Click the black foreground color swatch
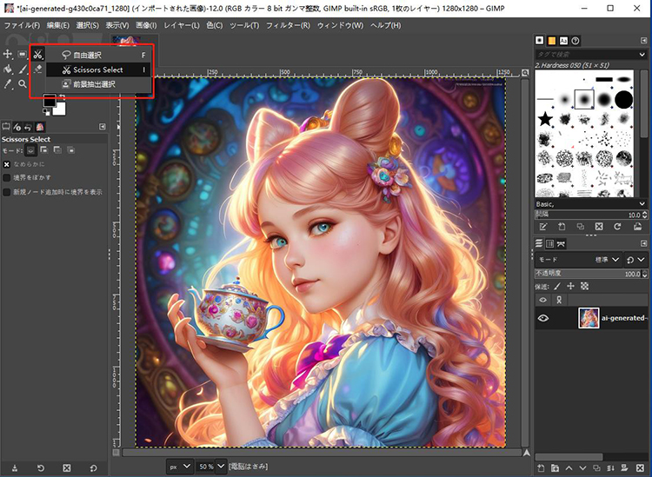652x477 pixels. click(50, 102)
